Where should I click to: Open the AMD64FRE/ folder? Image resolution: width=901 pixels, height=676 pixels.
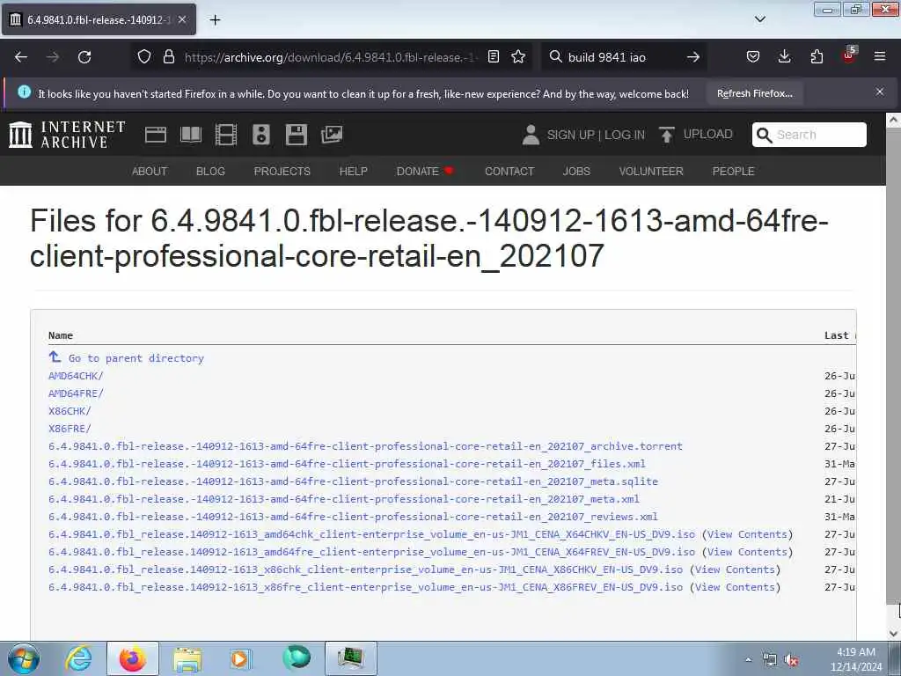click(x=76, y=393)
